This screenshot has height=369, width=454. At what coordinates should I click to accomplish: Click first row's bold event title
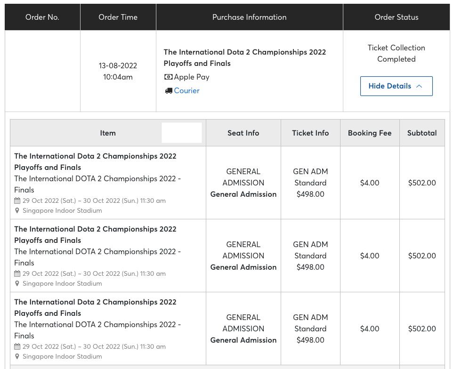(95, 161)
